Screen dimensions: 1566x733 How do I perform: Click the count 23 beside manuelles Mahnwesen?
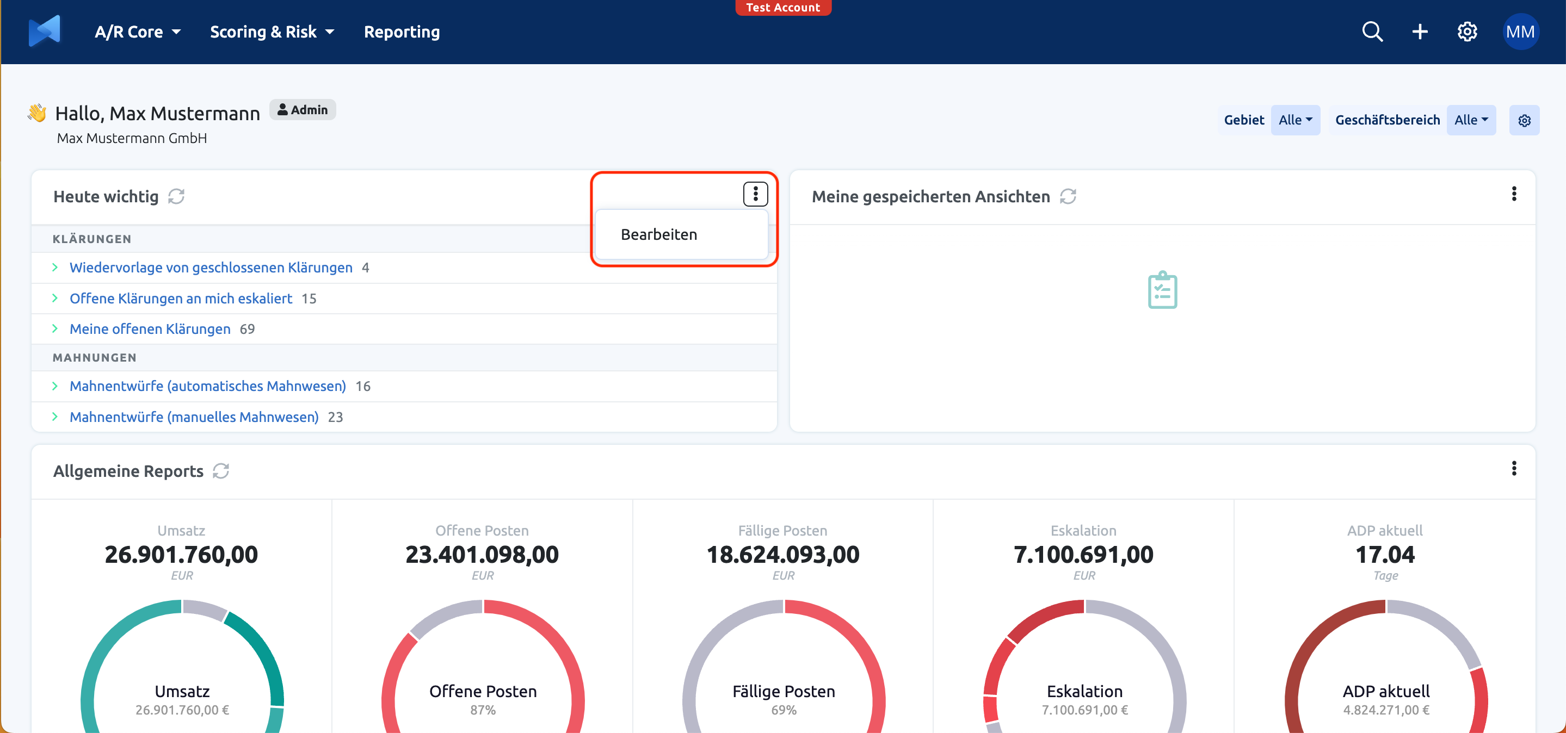tap(336, 417)
